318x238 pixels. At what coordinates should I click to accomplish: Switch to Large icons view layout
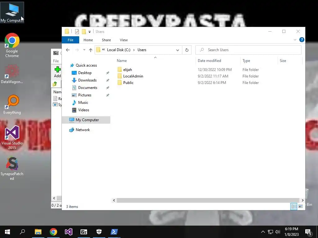point(301,206)
